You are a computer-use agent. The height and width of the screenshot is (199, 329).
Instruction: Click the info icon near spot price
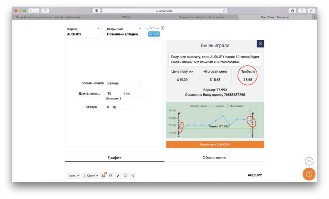tap(163, 28)
